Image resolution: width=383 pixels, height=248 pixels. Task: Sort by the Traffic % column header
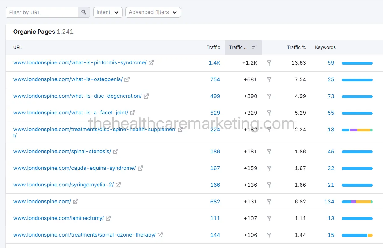pyautogui.click(x=297, y=47)
